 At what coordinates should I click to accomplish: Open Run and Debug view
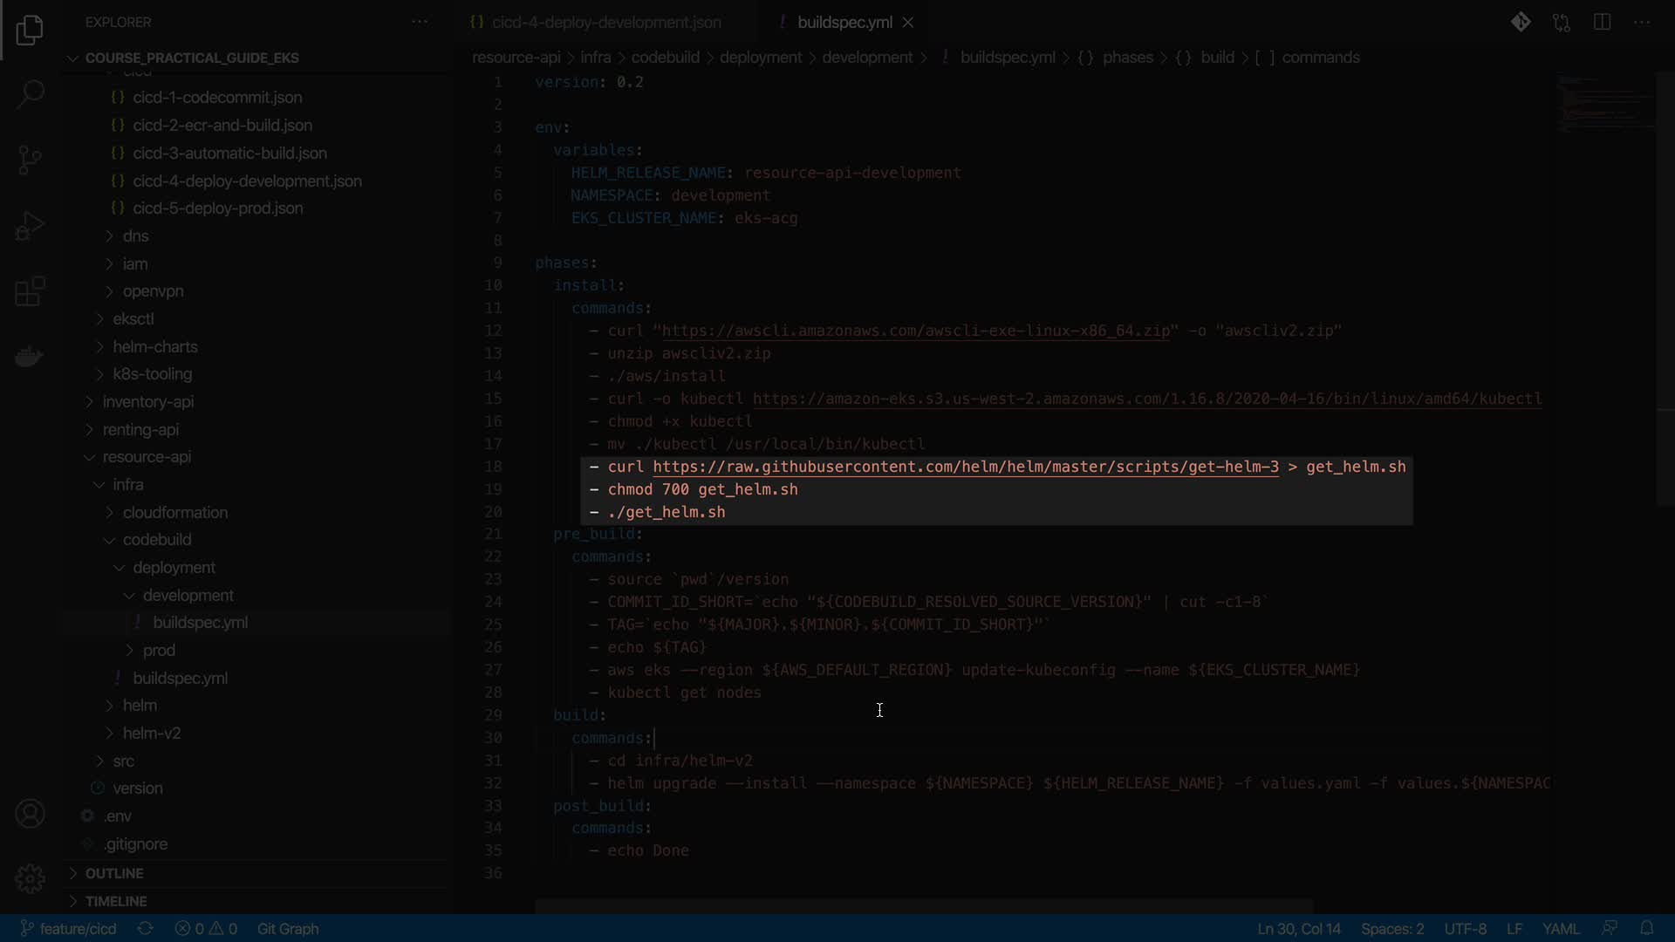30,226
